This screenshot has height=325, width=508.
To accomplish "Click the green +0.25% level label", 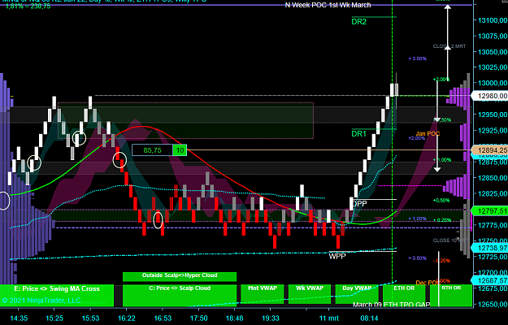I will point(442,220).
